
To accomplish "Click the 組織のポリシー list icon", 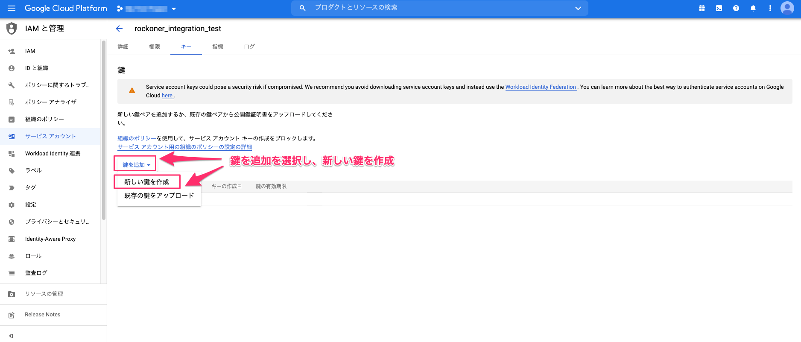I will (12, 120).
